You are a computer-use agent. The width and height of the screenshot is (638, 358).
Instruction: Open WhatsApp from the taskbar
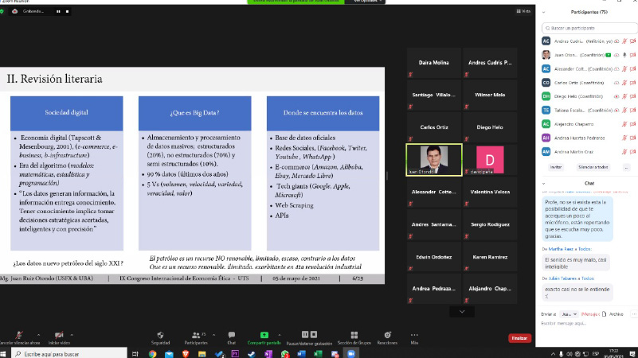click(285, 354)
